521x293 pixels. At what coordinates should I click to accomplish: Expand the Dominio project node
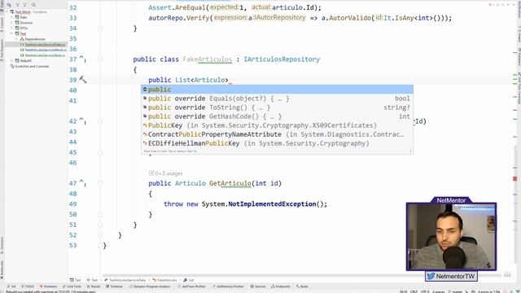point(11,23)
